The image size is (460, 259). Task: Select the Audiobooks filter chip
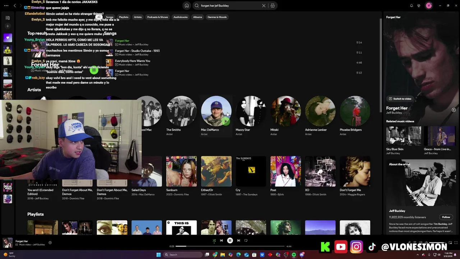180,17
